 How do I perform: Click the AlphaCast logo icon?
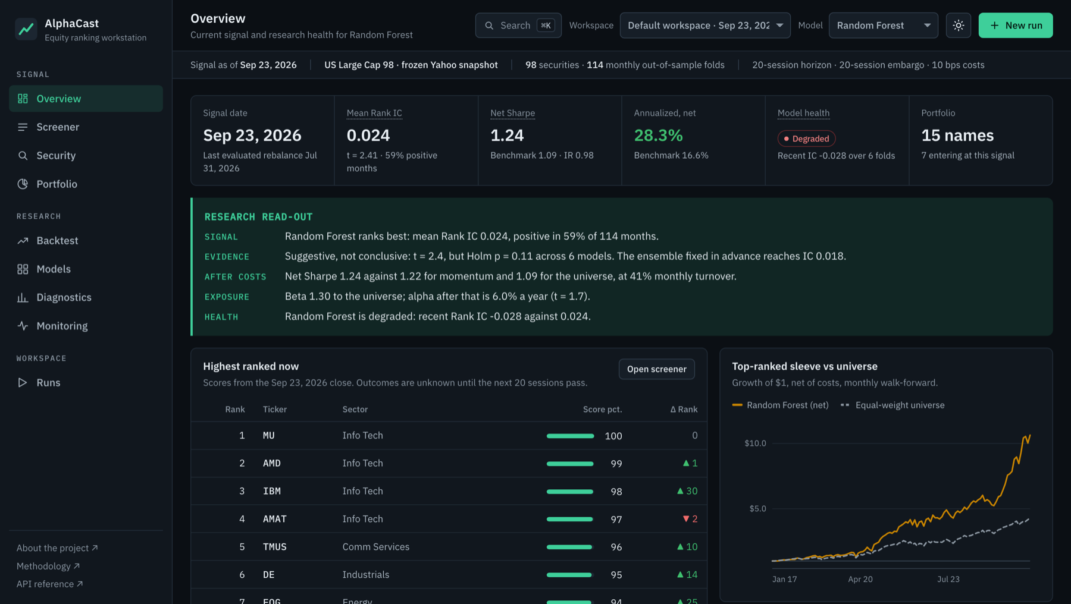pos(26,29)
